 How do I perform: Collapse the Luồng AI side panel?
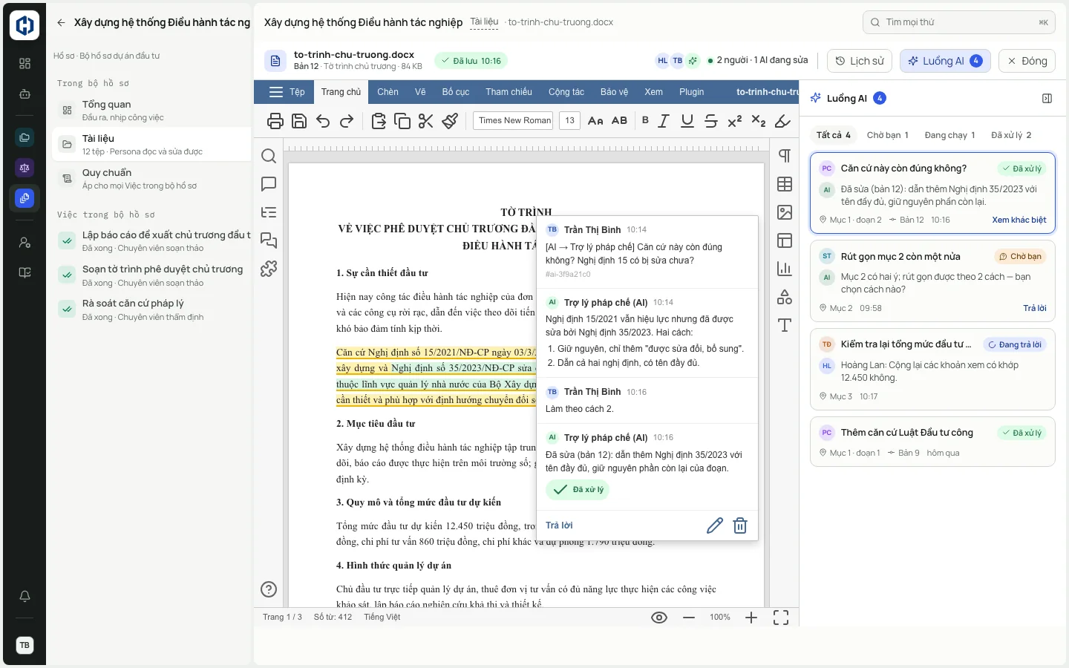click(1047, 98)
